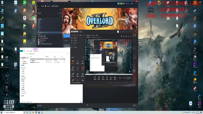
Task: Open address bar history dropdown in File Explorer
Action: [x=67, y=54]
